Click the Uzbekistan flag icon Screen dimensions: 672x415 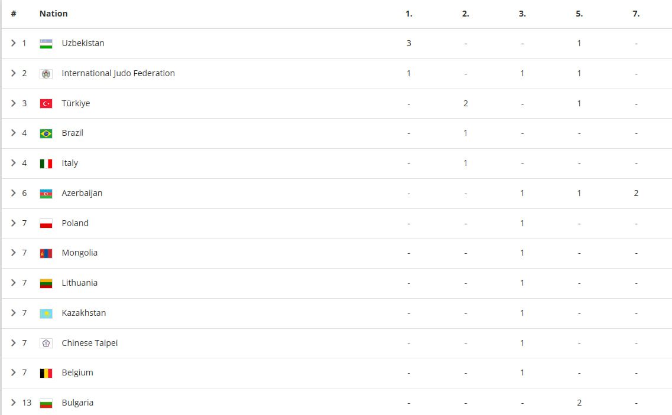(x=46, y=44)
